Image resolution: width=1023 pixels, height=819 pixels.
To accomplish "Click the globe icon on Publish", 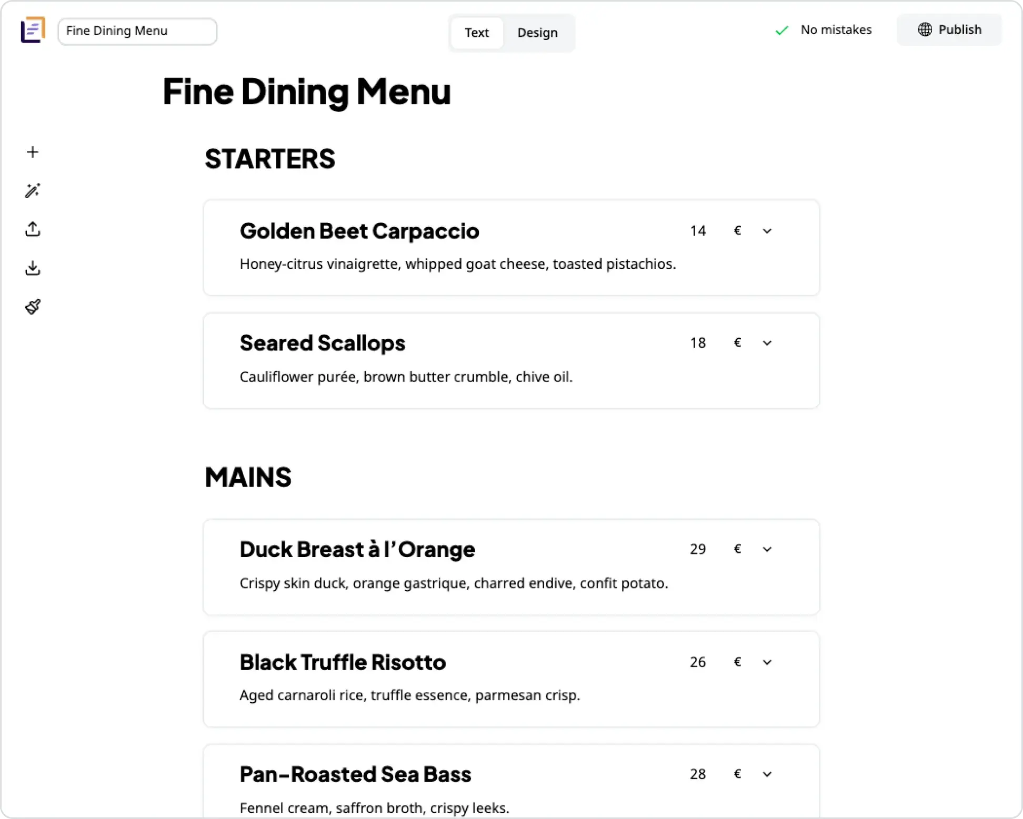I will tap(925, 29).
